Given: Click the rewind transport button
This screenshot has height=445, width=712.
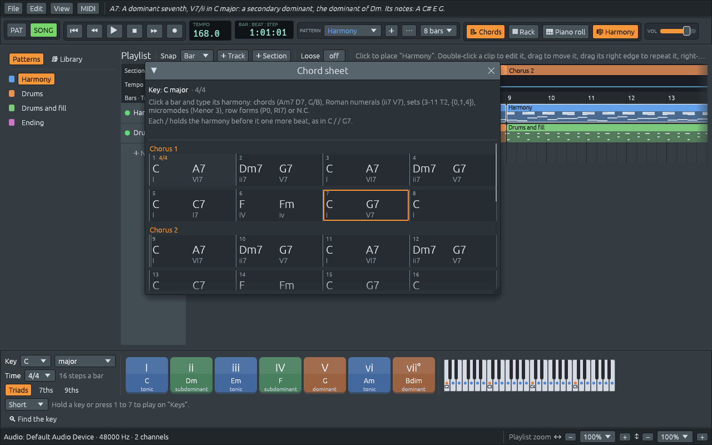Looking at the screenshot, I should coord(94,31).
